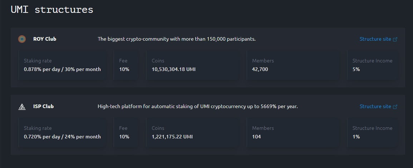Image resolution: width=413 pixels, height=168 pixels.
Task: Click ROY Club Structure Income 5% card
Action: tap(372, 65)
